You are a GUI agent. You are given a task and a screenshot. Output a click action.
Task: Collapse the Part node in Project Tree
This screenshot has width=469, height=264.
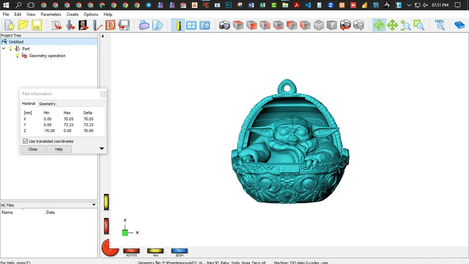click(3, 49)
